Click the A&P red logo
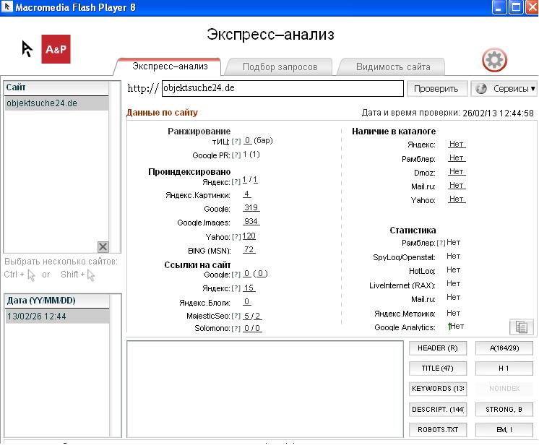This screenshot has height=448, width=539. pyautogui.click(x=56, y=49)
